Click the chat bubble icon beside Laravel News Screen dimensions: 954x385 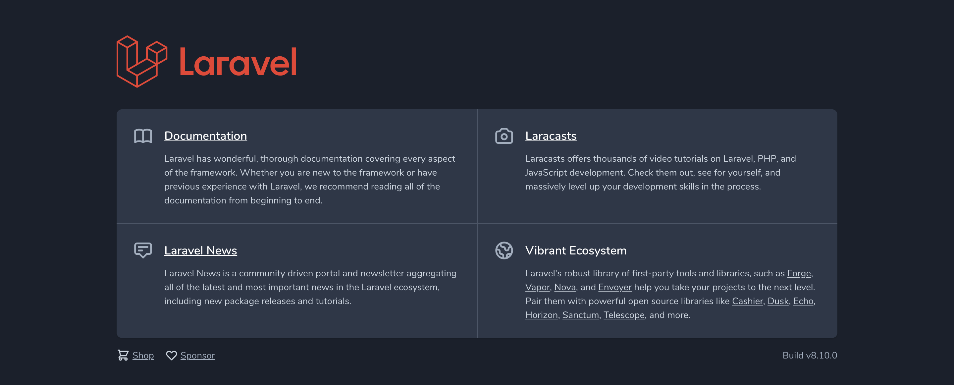coord(143,250)
